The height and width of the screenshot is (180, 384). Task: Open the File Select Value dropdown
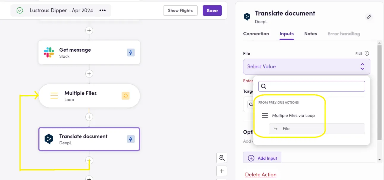click(306, 67)
